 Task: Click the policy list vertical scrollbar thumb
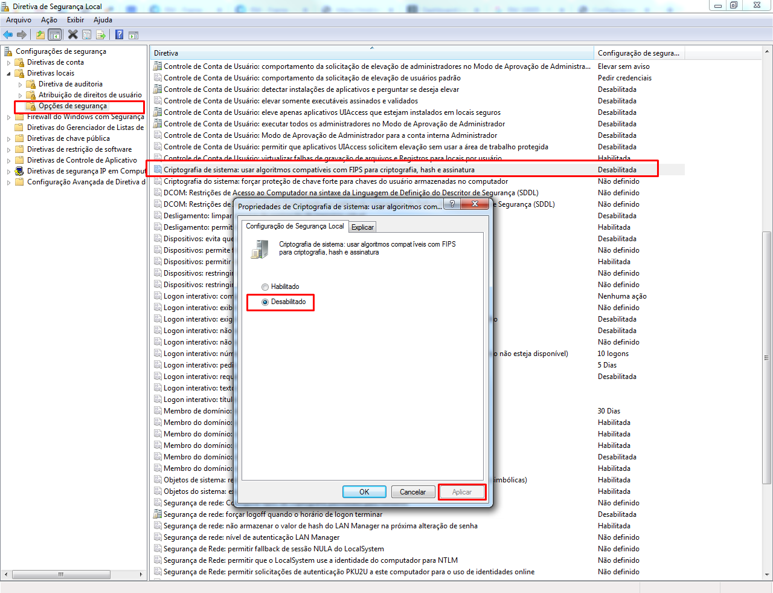pyautogui.click(x=767, y=358)
